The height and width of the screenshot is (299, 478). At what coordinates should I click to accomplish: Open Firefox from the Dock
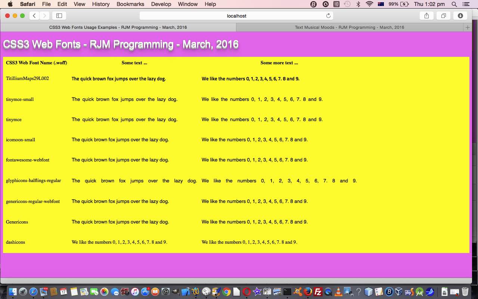pyautogui.click(x=308, y=292)
